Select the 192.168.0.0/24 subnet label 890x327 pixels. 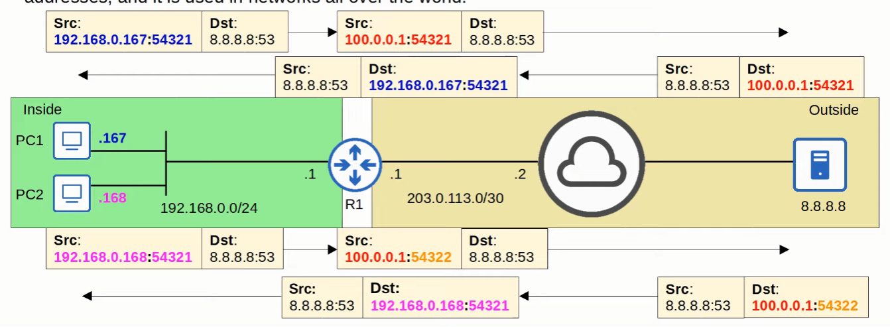[x=209, y=208]
